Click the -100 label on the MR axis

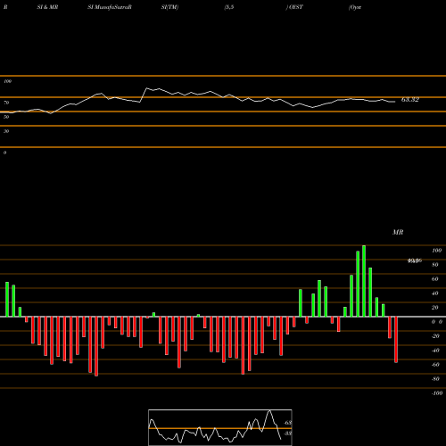coord(437,393)
